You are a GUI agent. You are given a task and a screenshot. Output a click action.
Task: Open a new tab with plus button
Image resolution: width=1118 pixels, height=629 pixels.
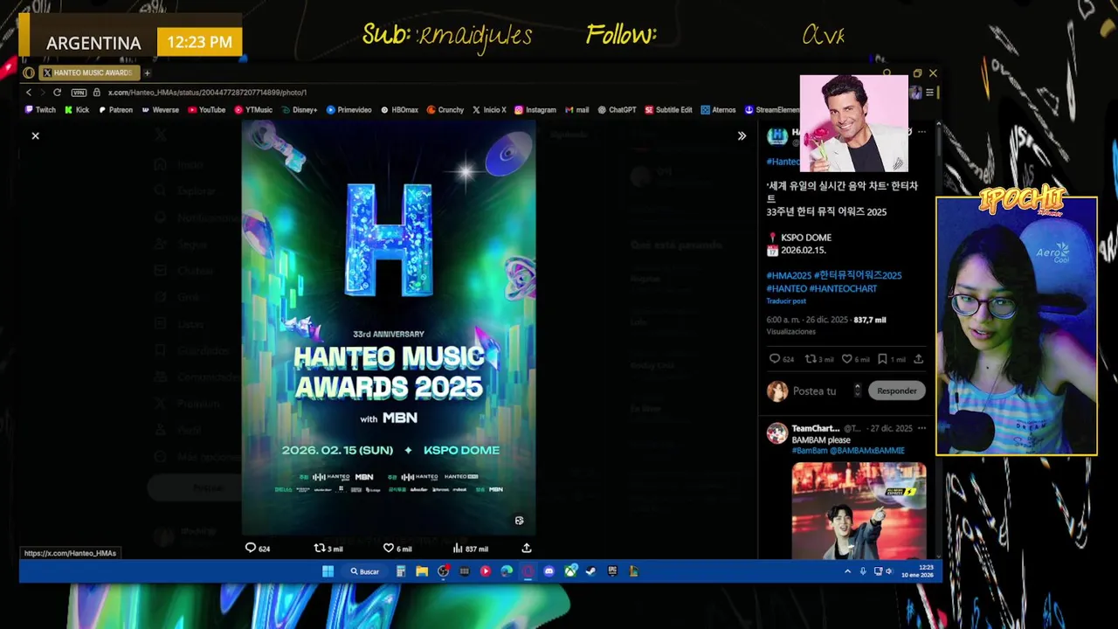147,73
